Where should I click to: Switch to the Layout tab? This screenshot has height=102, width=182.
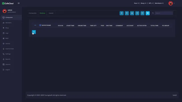[x=51, y=13]
